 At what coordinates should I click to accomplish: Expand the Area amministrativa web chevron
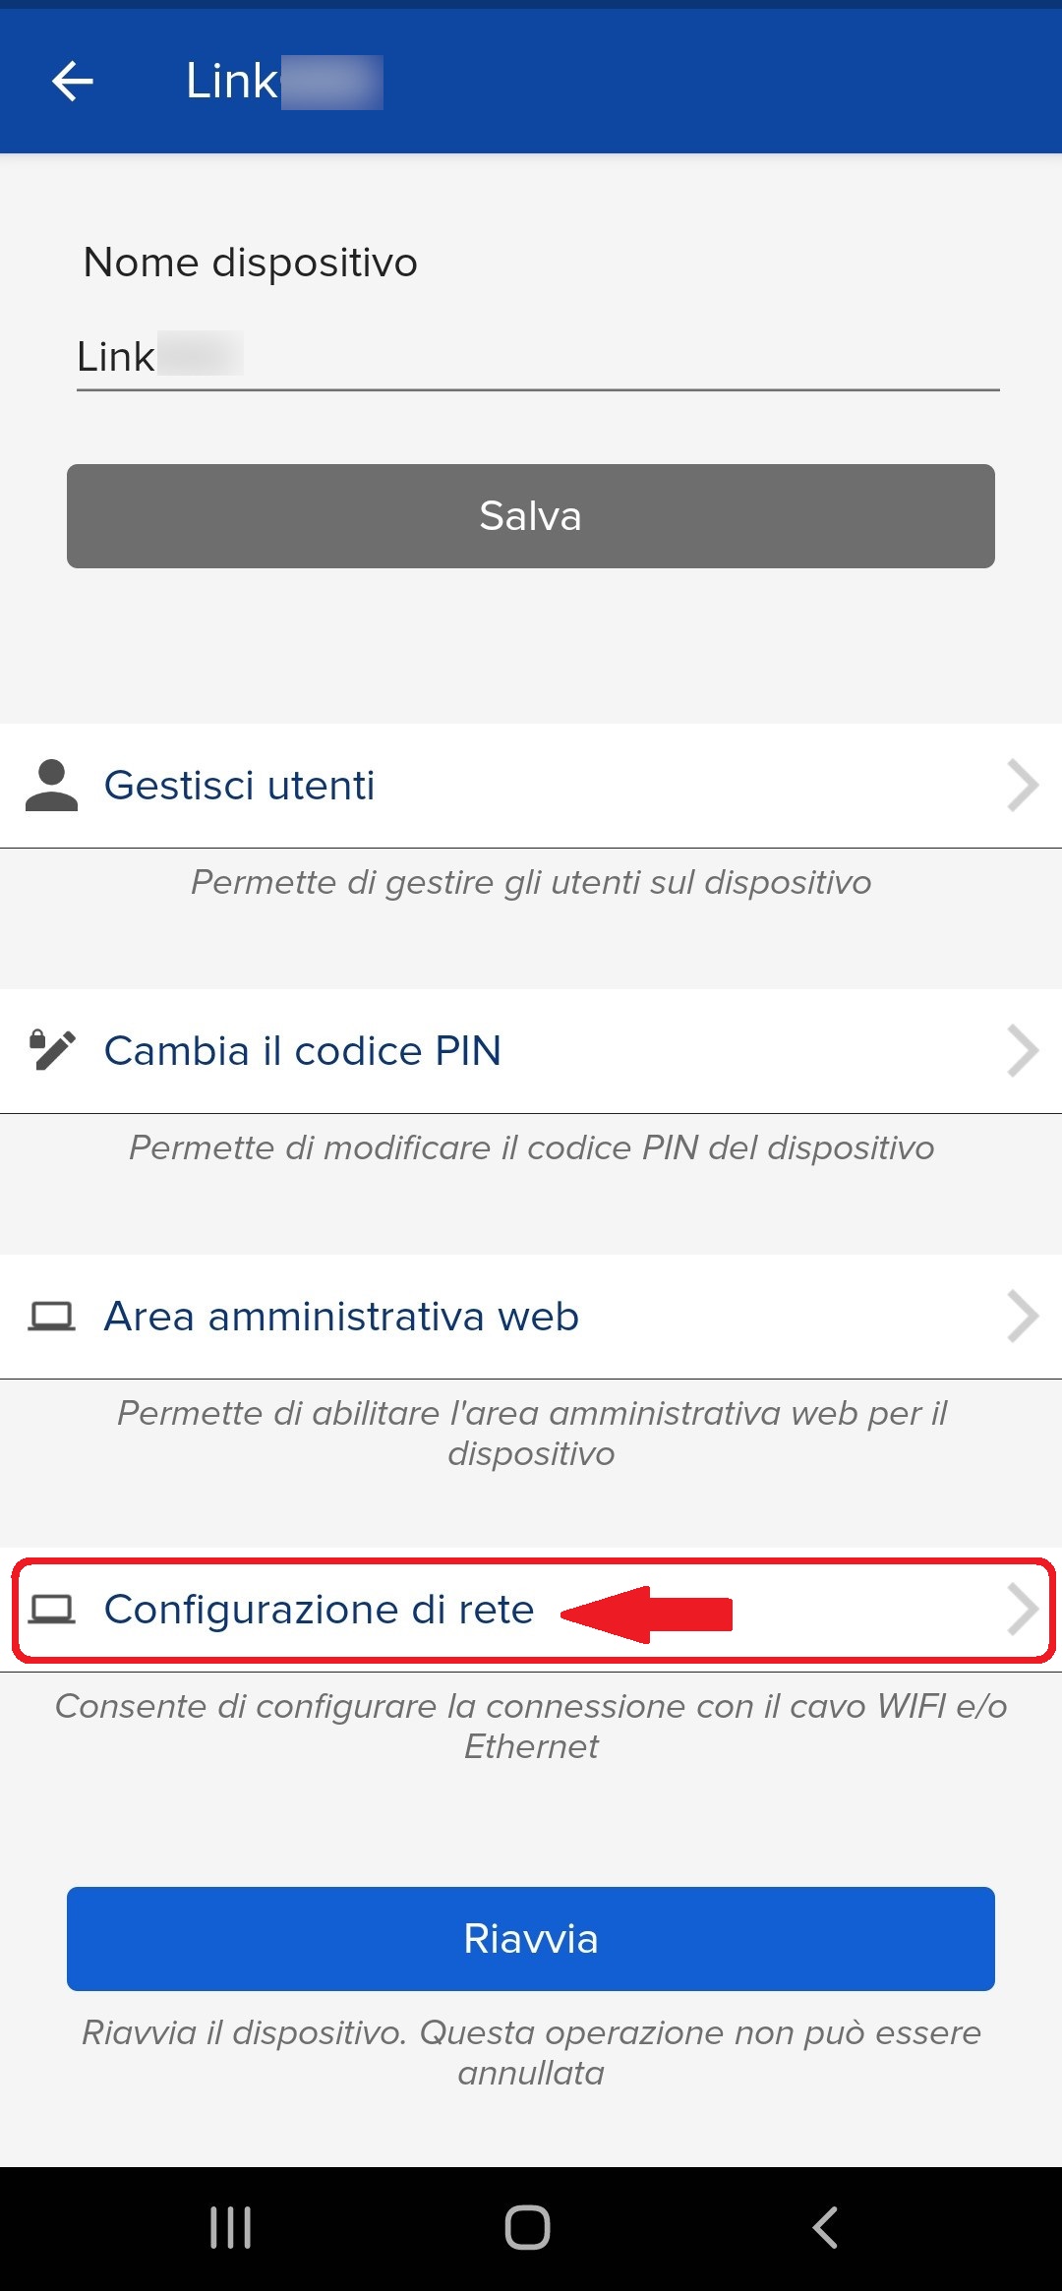pos(1023,1317)
